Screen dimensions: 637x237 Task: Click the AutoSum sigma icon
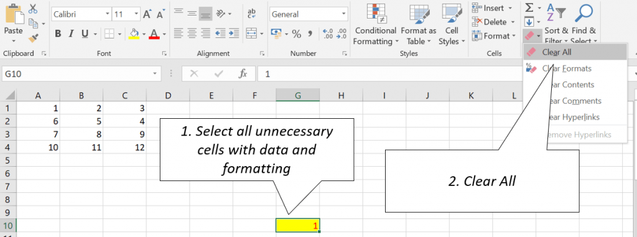pyautogui.click(x=529, y=7)
